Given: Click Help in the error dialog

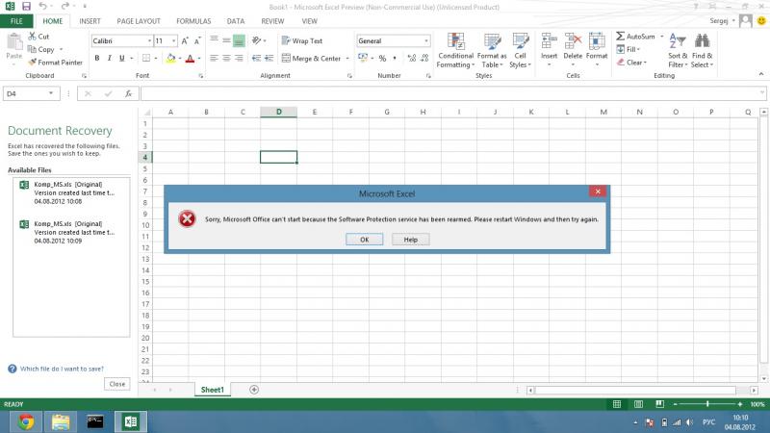Looking at the screenshot, I should click(x=411, y=240).
